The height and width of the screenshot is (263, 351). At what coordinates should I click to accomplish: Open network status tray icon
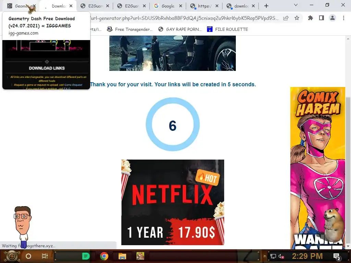click(x=273, y=256)
